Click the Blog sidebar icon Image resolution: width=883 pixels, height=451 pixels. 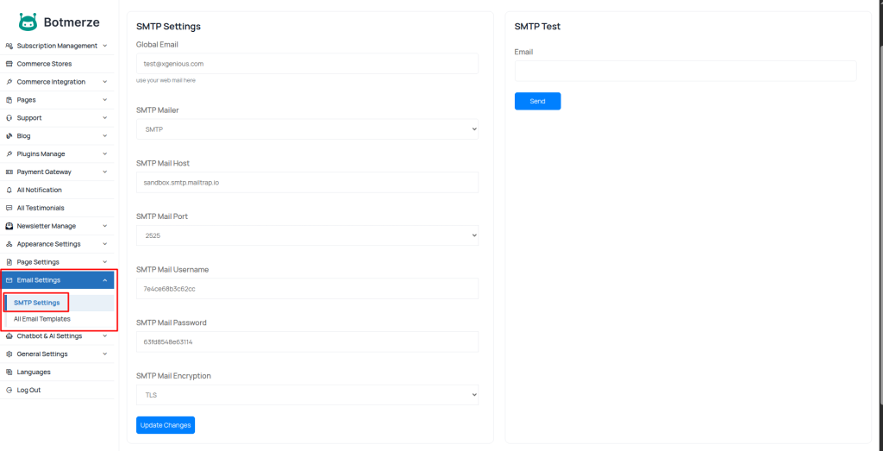9,136
